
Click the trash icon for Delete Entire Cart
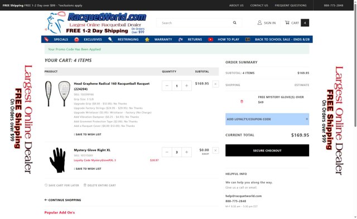(x=85, y=185)
